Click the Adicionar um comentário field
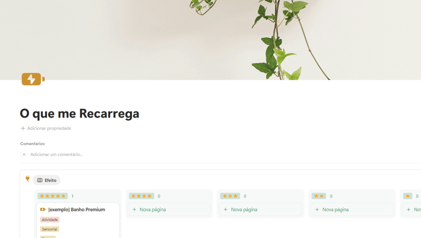This screenshot has width=421, height=238. [x=56, y=154]
